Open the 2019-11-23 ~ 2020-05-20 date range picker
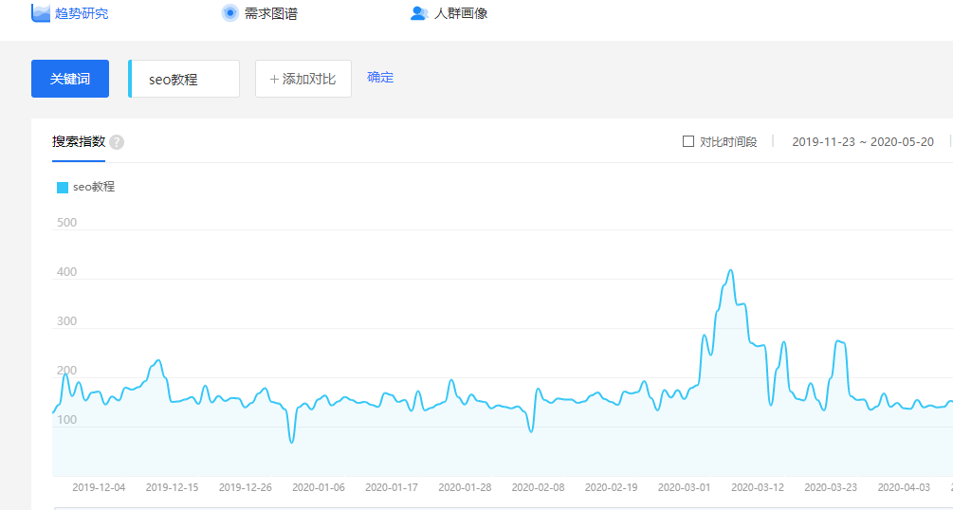This screenshot has height=510, width=953. coord(862,141)
